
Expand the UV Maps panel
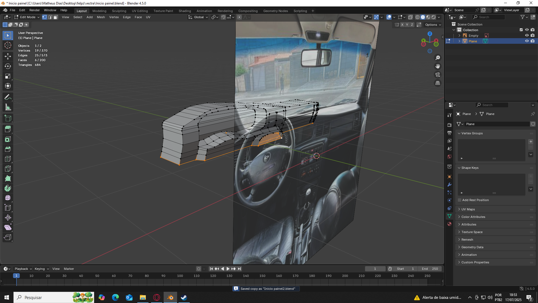[x=468, y=209]
